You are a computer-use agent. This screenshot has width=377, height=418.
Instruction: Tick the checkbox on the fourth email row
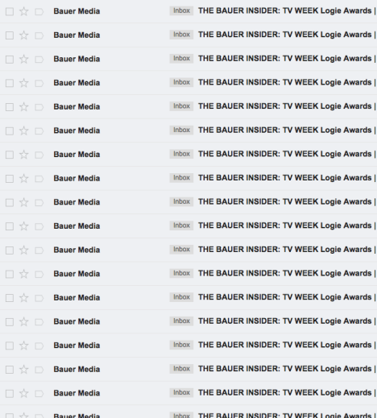[10, 83]
